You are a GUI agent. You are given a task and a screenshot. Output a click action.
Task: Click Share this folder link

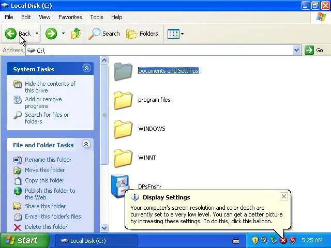pyautogui.click(x=45, y=206)
